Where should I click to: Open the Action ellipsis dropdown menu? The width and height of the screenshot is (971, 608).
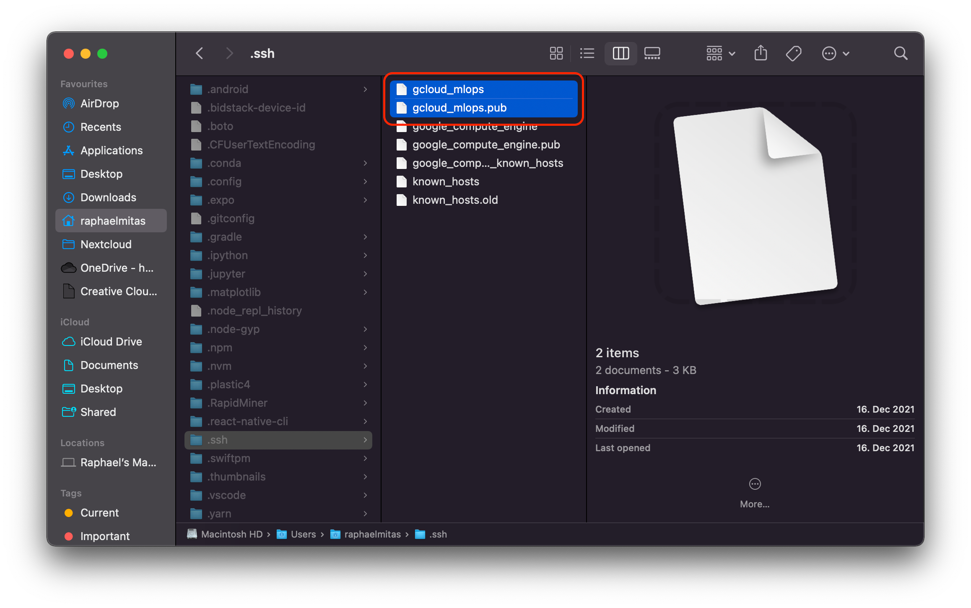point(835,53)
